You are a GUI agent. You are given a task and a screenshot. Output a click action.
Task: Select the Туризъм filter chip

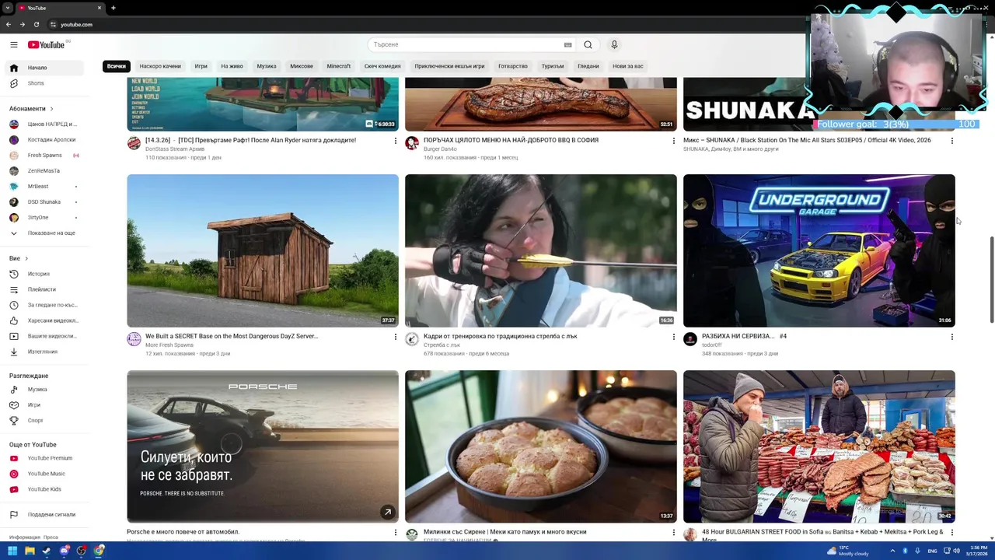[553, 66]
